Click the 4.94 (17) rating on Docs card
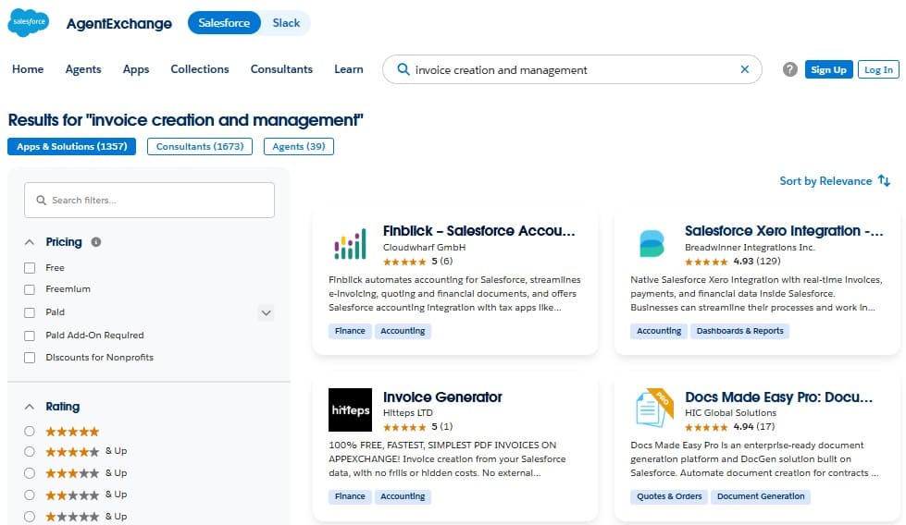Screen dimensions: 906x525 (730, 427)
